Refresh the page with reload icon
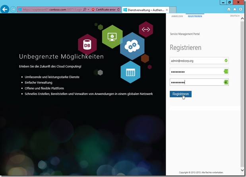This screenshot has height=177, width=246. [x=118, y=10]
